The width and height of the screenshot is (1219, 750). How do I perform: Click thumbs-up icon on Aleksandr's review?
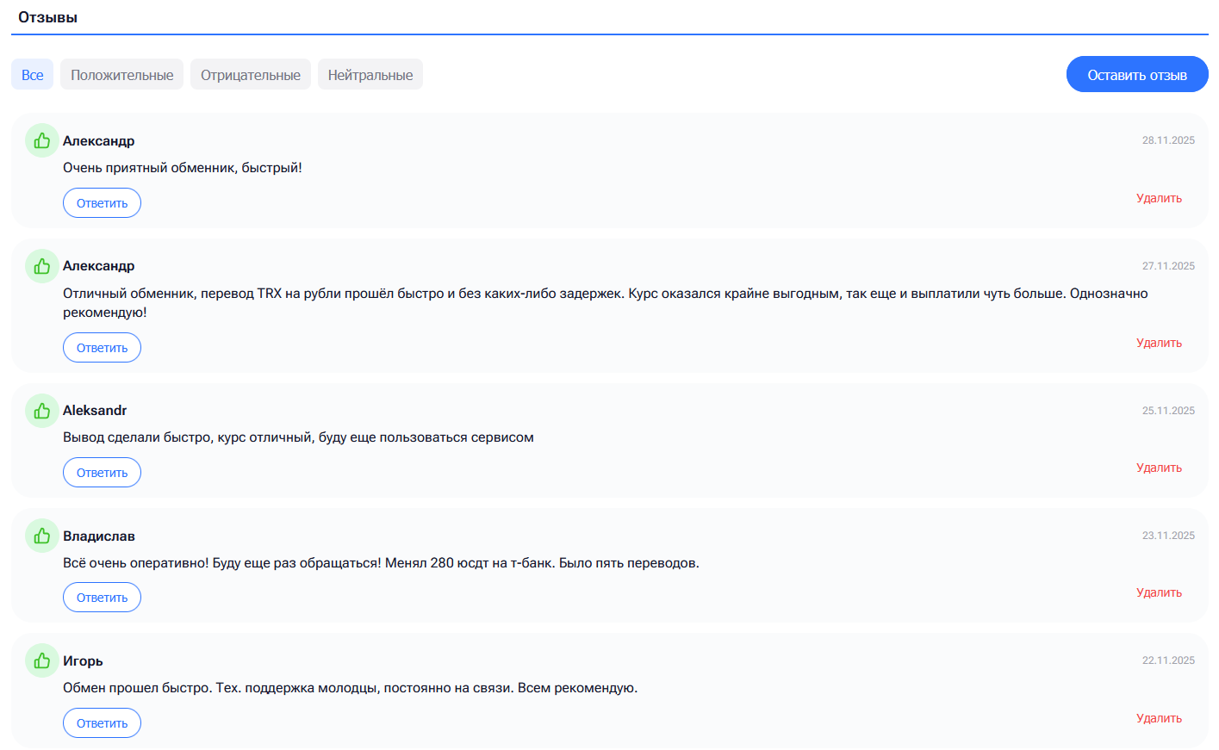pyautogui.click(x=41, y=411)
